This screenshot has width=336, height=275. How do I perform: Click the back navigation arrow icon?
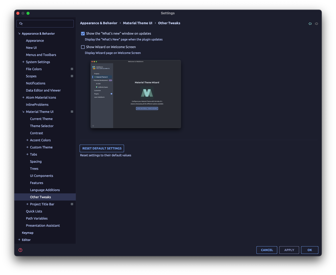click(x=310, y=23)
